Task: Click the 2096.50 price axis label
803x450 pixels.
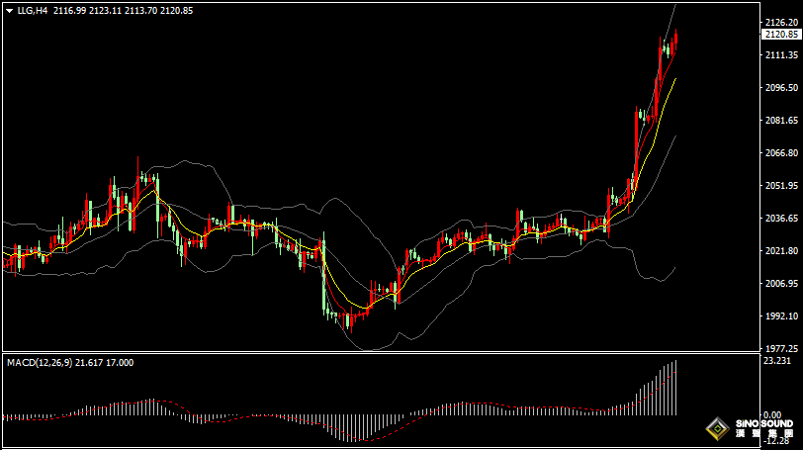Action: click(781, 88)
